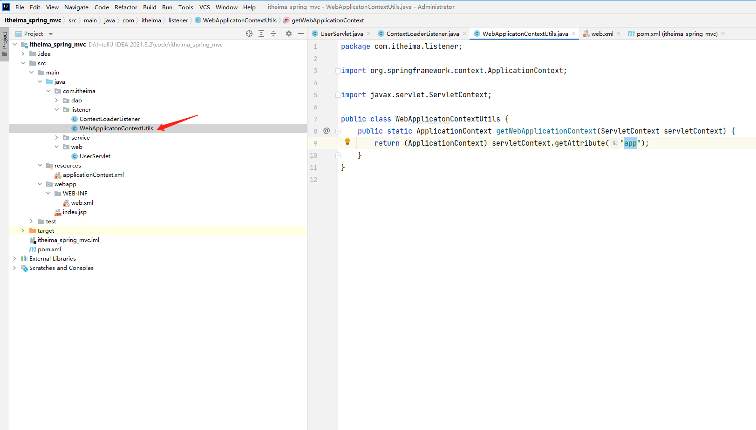
Task: Switch to pom.xml (itheima_spring_mvc) tab
Action: pyautogui.click(x=677, y=34)
